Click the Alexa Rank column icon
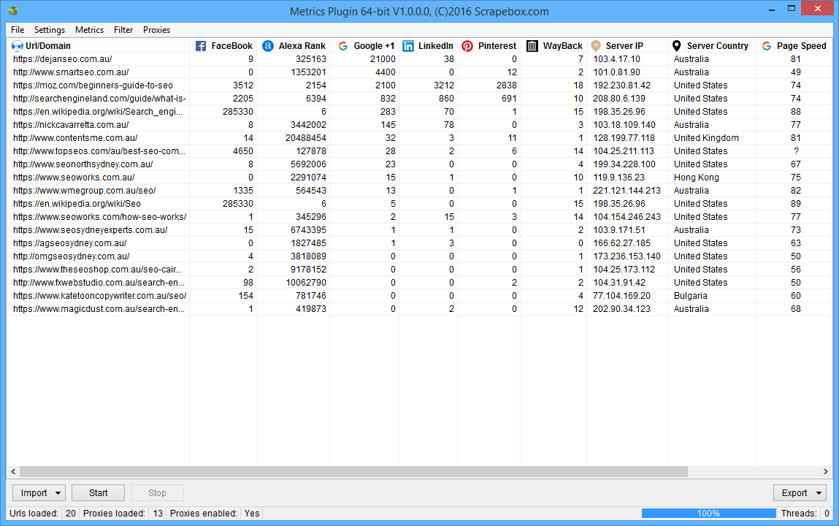The height and width of the screenshot is (526, 839). pos(268,46)
